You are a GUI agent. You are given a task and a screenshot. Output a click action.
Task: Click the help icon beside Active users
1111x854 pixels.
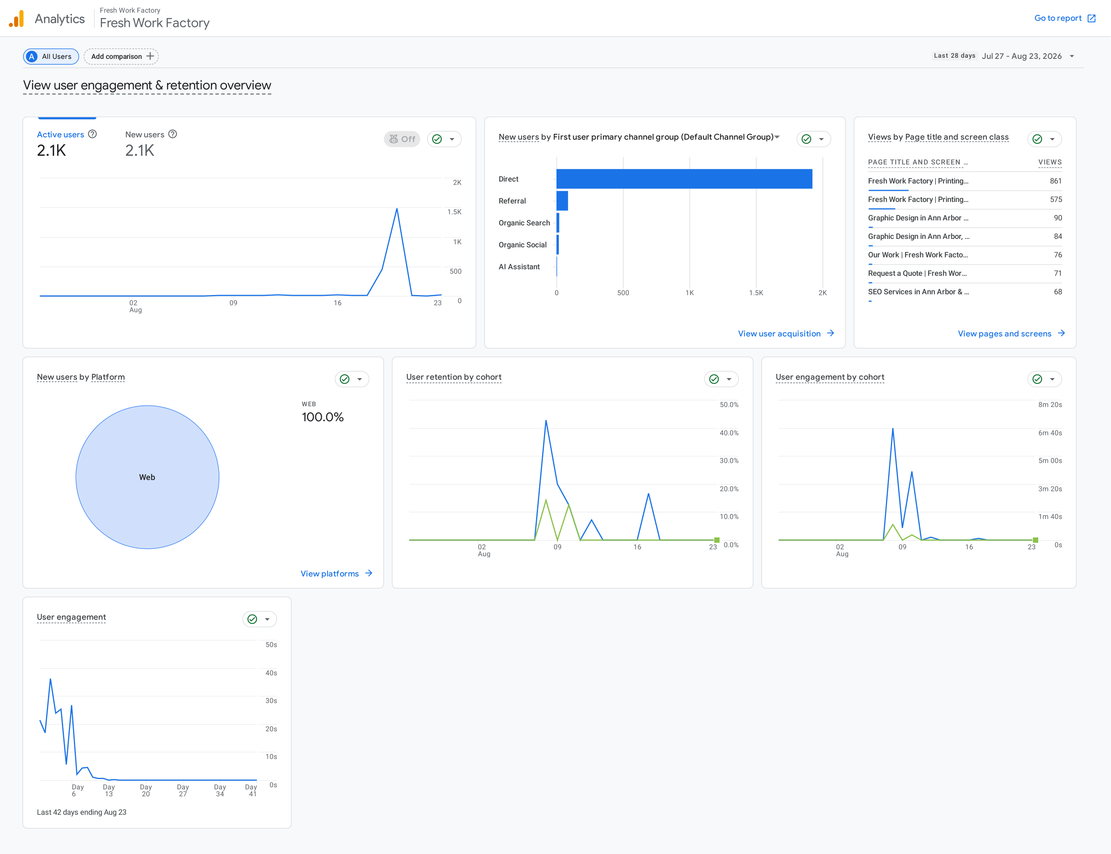pos(92,134)
